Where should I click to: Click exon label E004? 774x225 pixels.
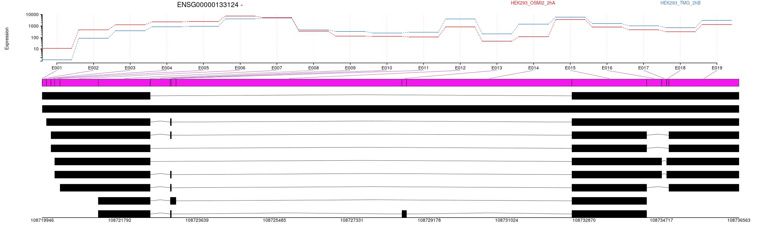click(167, 68)
